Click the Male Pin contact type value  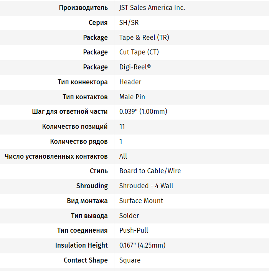[132, 97]
